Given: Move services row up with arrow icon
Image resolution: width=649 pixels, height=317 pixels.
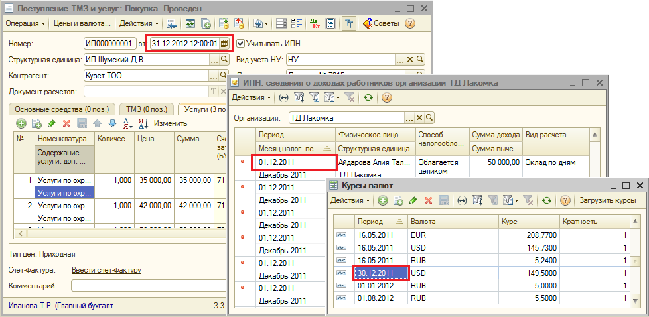Looking at the screenshot, I should point(97,123).
